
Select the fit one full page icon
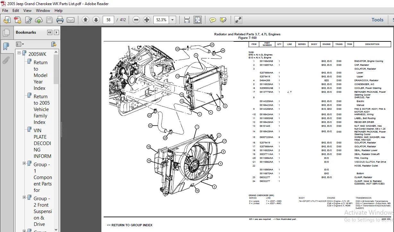(198, 20)
